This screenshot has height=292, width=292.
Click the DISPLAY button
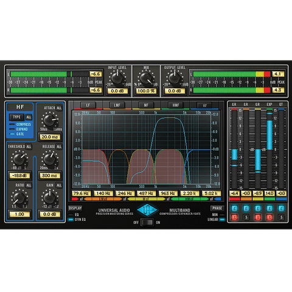pyautogui.click(x=75, y=208)
